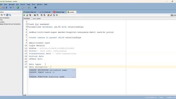Image resolution: width=176 pixels, height=99 pixels.
Task: Open the Forward navigation dropdown arrow
Action: [x=25, y=7]
